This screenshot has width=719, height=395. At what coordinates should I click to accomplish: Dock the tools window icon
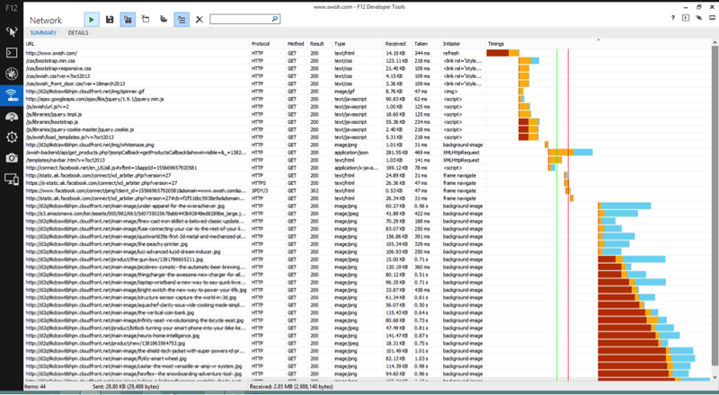click(712, 18)
